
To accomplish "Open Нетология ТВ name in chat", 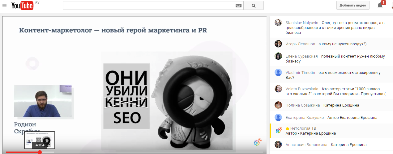I will coord(303,128).
